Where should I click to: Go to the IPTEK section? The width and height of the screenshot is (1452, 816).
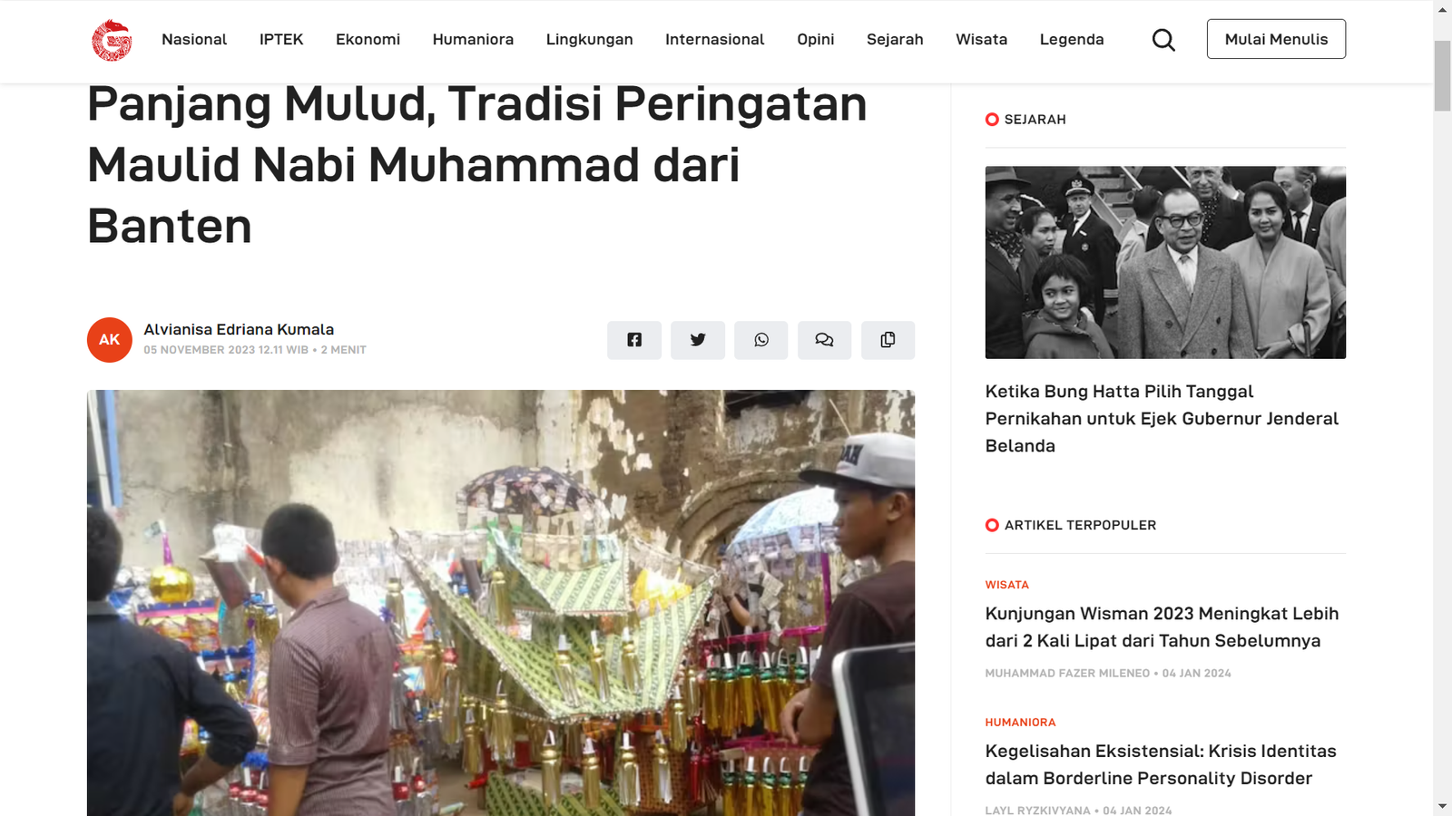point(281,40)
